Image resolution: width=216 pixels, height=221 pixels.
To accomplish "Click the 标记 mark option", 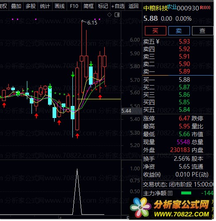I will click(103, 6).
